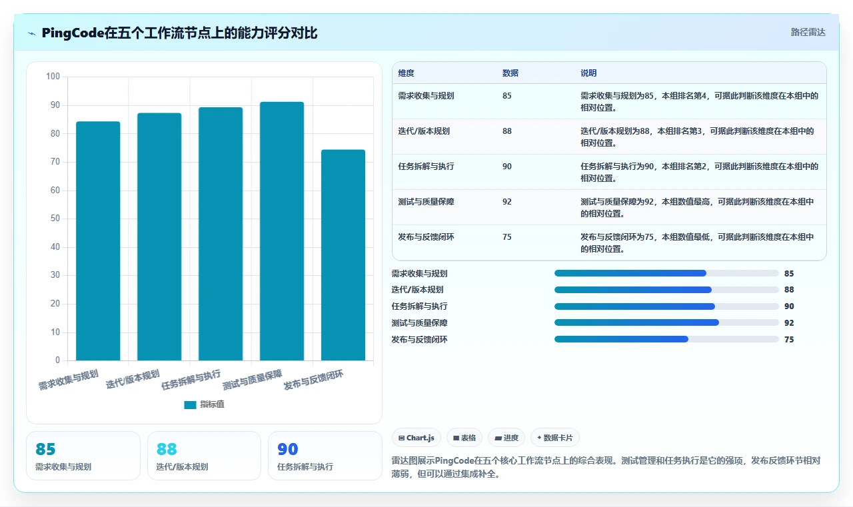Click the chart title PingCode在五个工作流节点上的能力评分对比
The height and width of the screenshot is (507, 853).
click(x=179, y=33)
